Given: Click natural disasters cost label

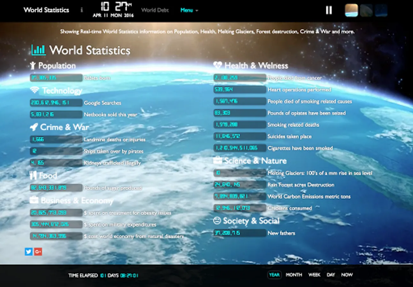Looking at the screenshot, I should (134, 236).
